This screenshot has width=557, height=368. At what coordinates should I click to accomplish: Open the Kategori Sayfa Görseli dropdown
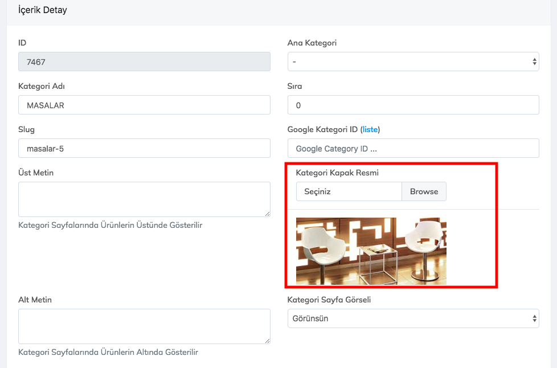(x=413, y=318)
